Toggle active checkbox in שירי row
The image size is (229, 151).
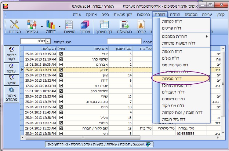coord(61,96)
